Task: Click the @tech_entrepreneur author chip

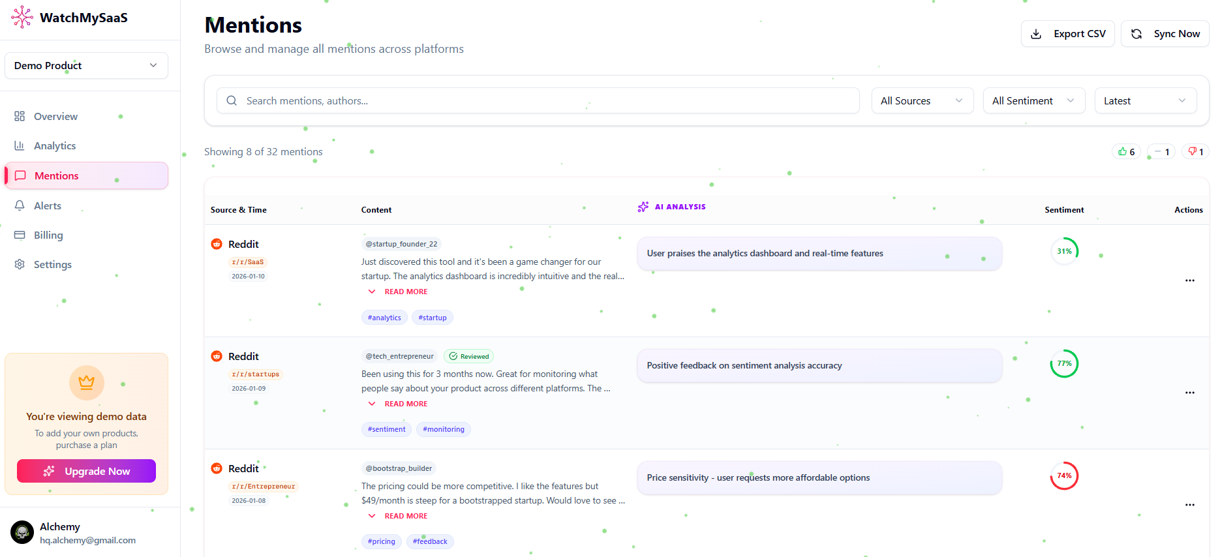Action: pos(399,356)
